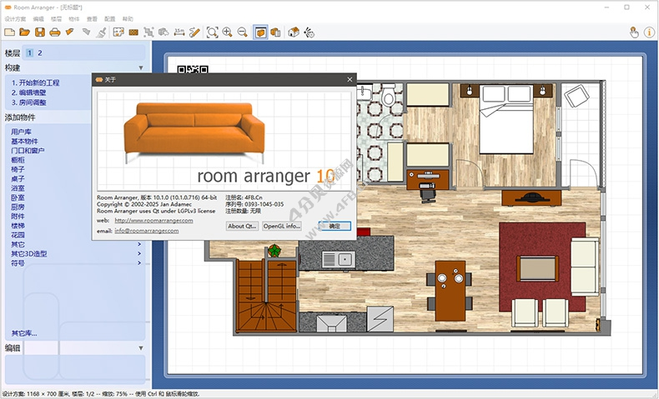The width and height of the screenshot is (659, 399).
Task: Open a file with the folder icon
Action: [24, 32]
